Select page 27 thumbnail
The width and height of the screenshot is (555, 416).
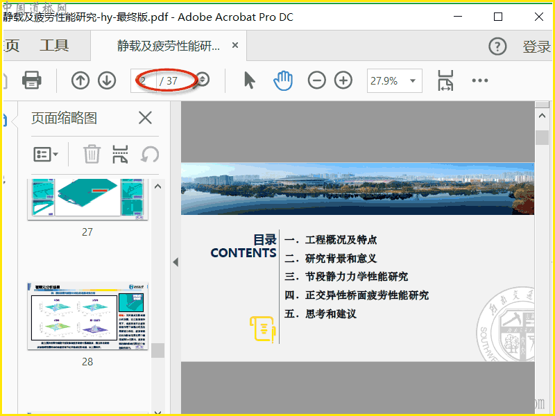87,199
